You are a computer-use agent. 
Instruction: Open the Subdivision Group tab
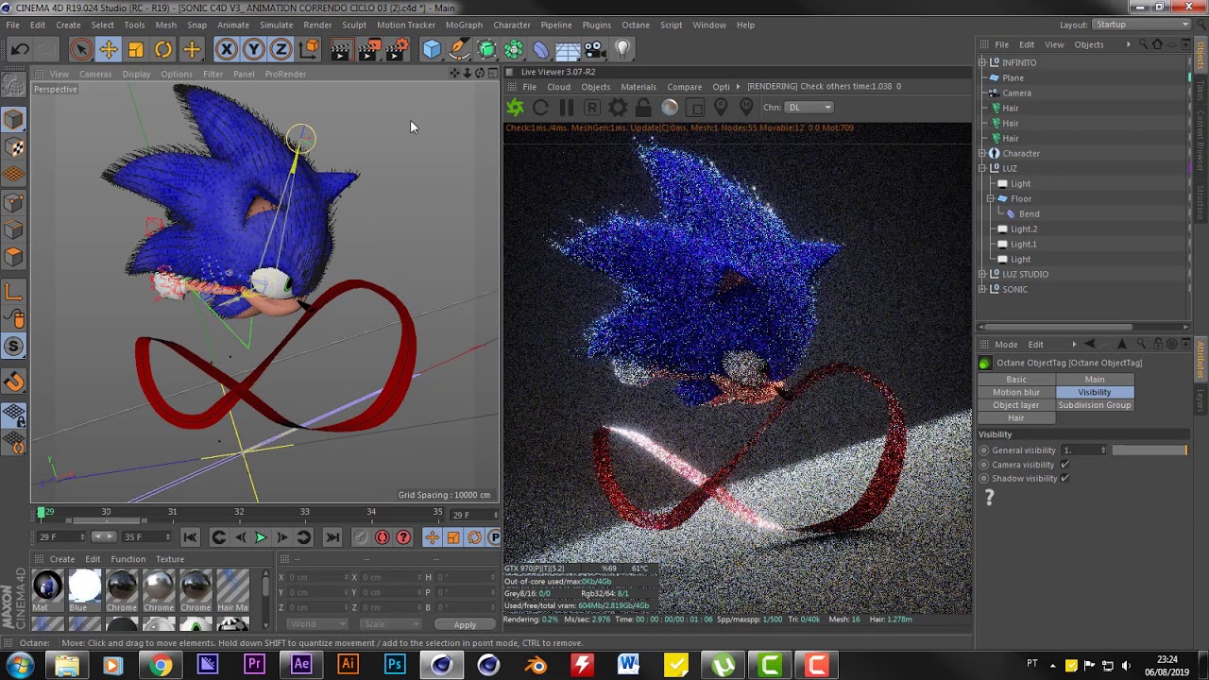tap(1094, 405)
